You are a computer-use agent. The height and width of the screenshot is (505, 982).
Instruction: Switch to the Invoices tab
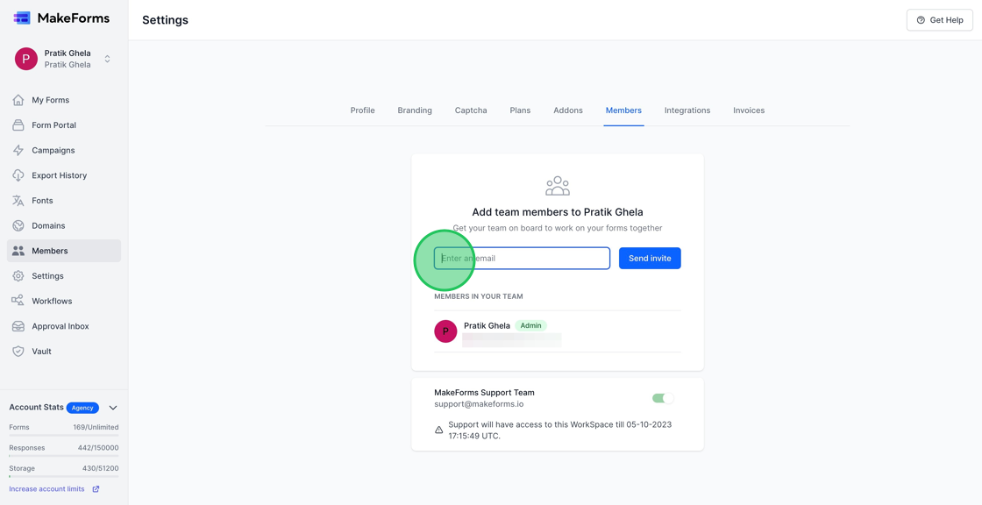(x=749, y=110)
